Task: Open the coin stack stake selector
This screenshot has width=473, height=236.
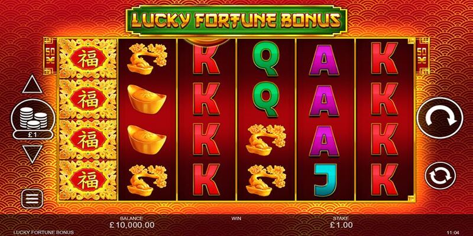Action: tap(33, 117)
